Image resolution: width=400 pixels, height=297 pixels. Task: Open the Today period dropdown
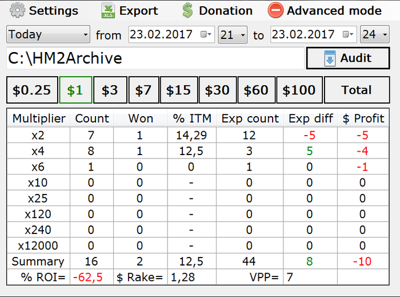click(x=48, y=34)
